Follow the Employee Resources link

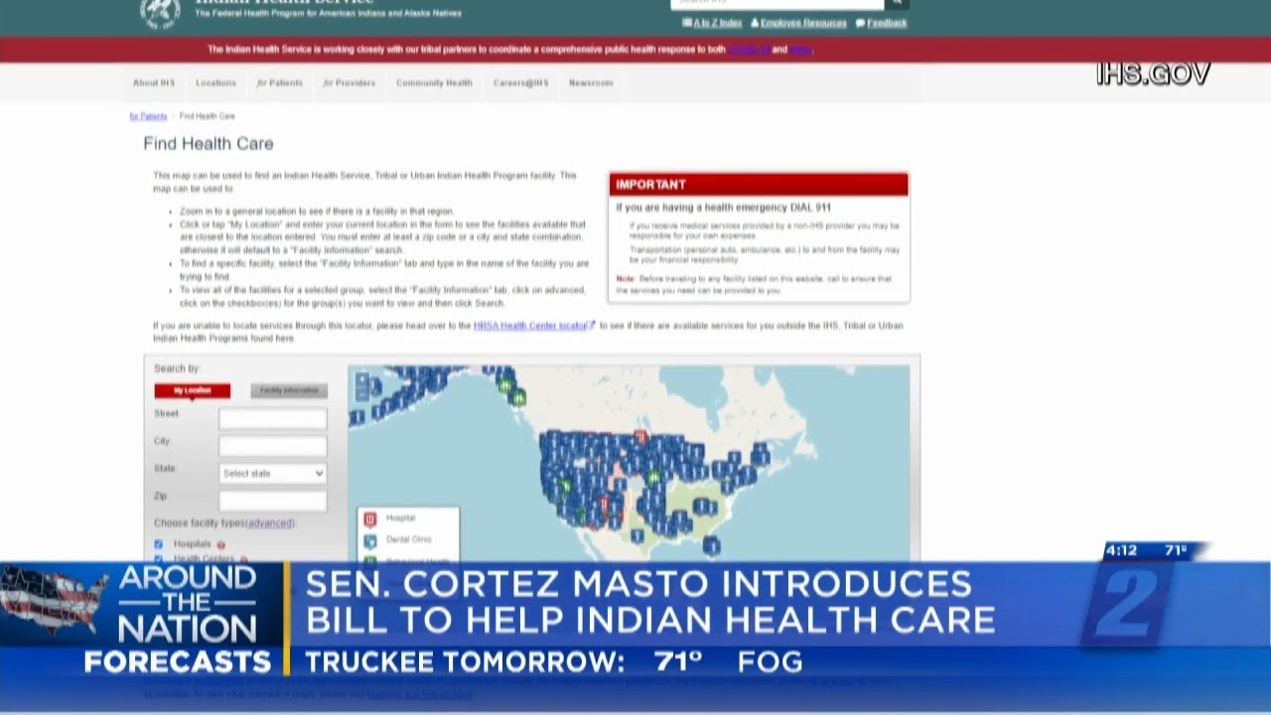[x=803, y=23]
